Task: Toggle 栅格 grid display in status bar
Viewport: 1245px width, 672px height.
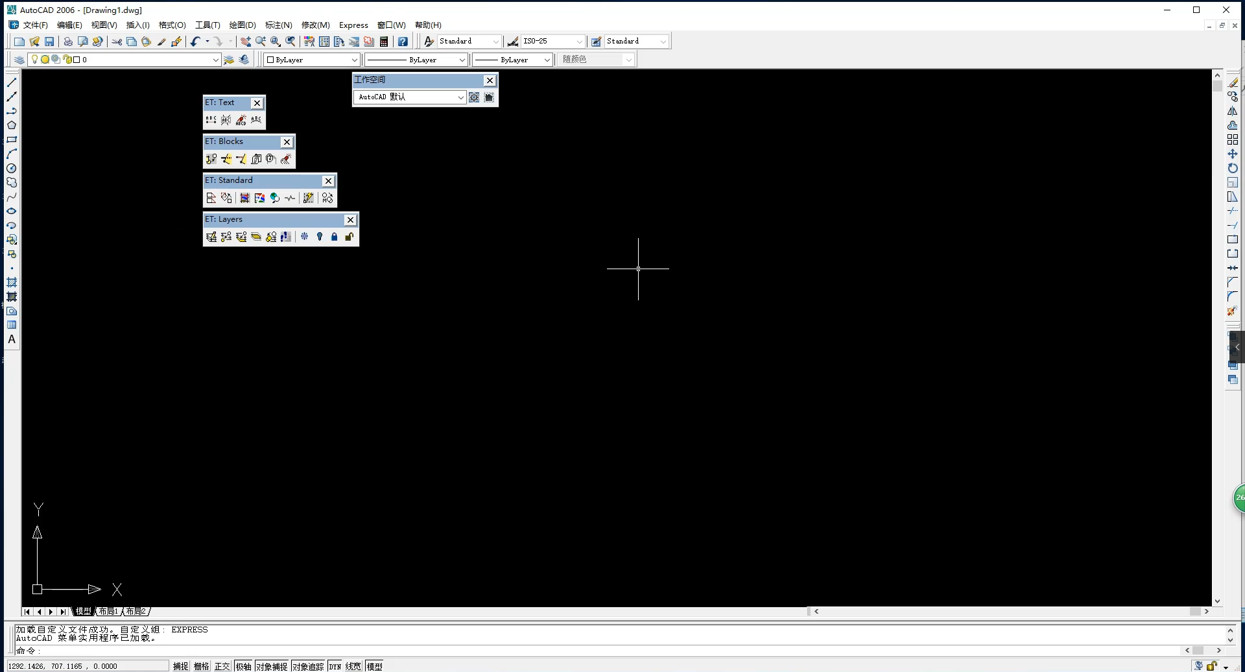Action: (202, 666)
